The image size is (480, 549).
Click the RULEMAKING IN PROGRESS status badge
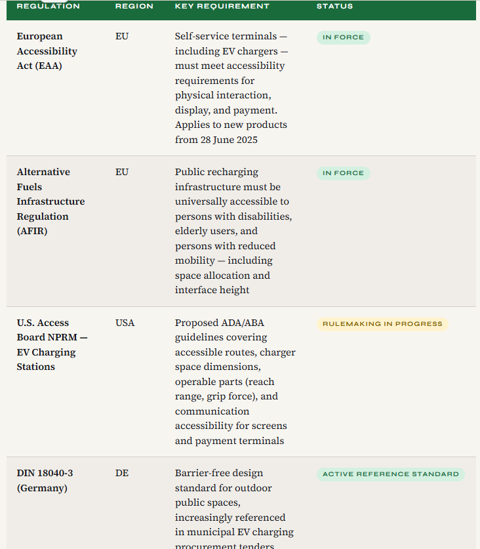[x=382, y=324]
